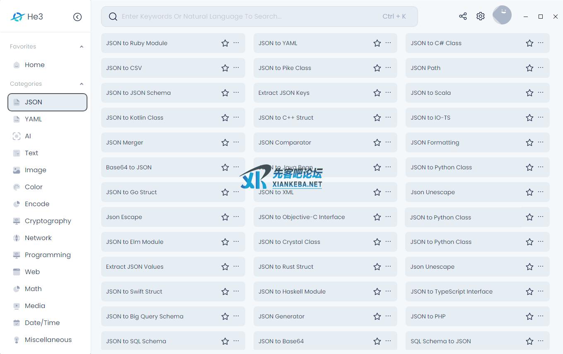Go to Home in the sidebar
Screen dimensions: 563x354
[34, 65]
